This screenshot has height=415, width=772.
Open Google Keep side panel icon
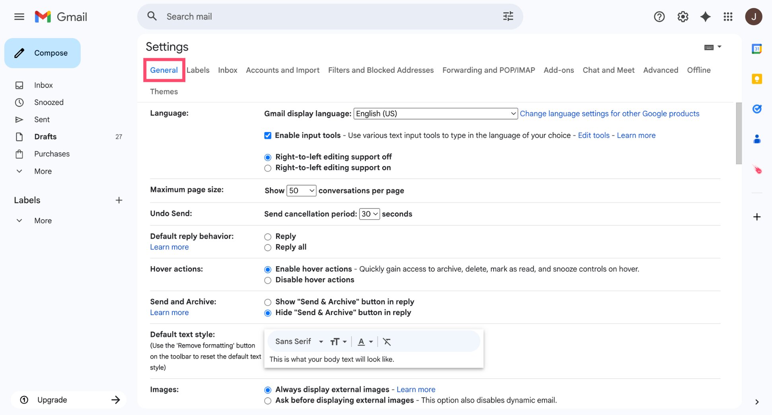[x=756, y=79]
